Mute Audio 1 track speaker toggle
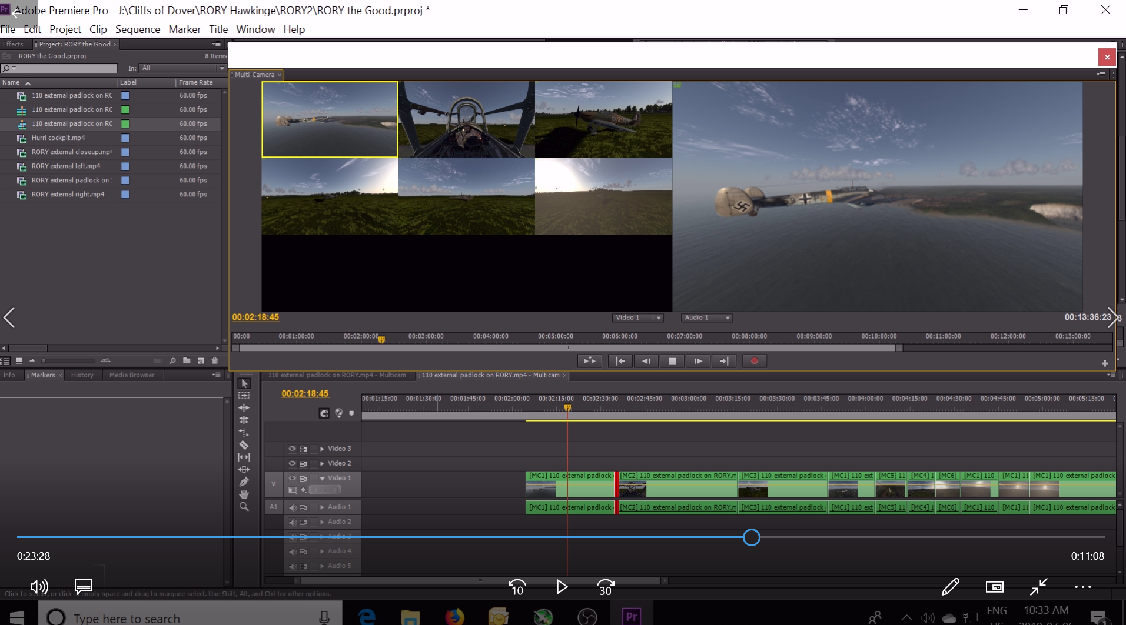 click(x=293, y=507)
